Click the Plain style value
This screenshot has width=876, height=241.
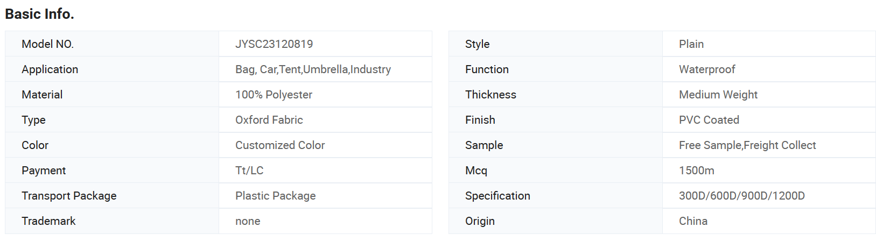[691, 44]
